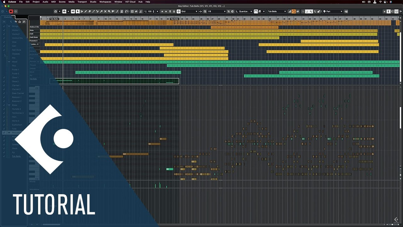Click the Trim tool icon

94,11
